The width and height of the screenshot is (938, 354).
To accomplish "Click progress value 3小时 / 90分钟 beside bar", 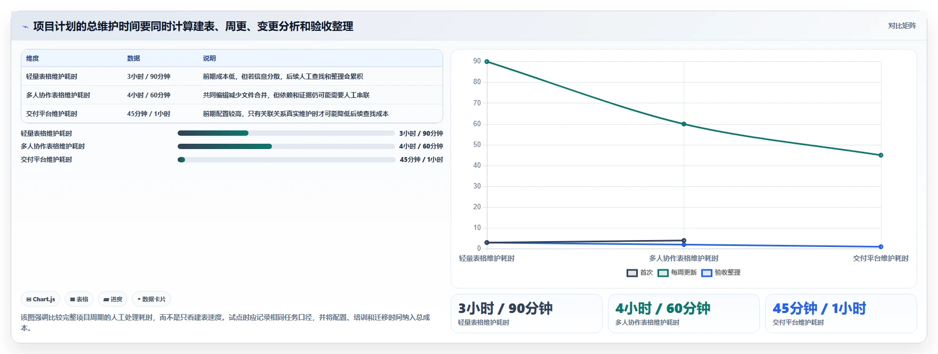I will click(x=421, y=134).
